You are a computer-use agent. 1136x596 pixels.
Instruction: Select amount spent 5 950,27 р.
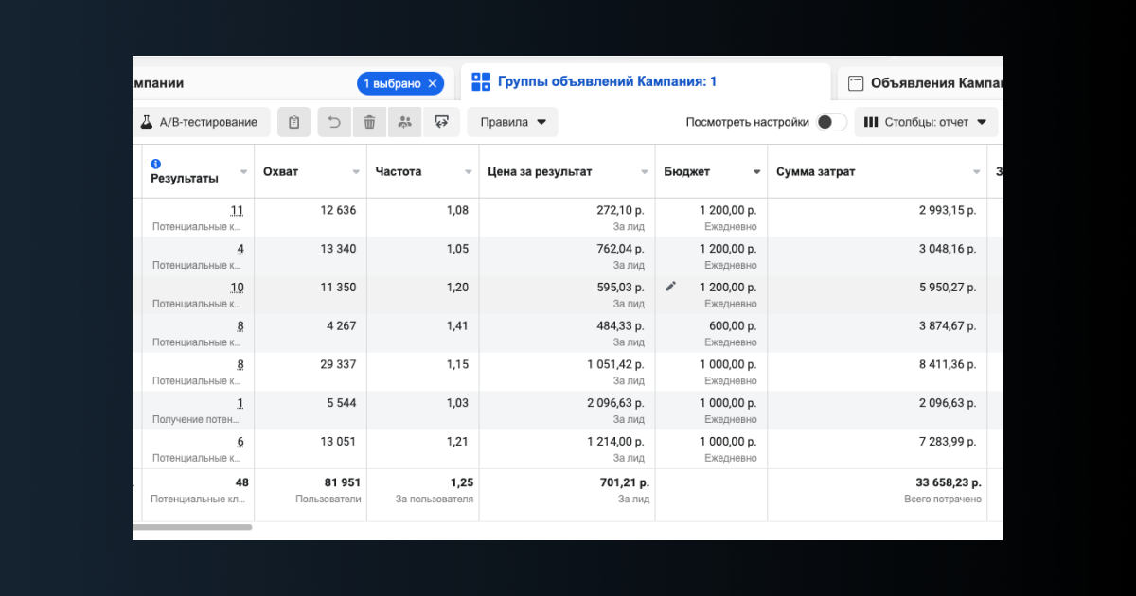(x=947, y=288)
